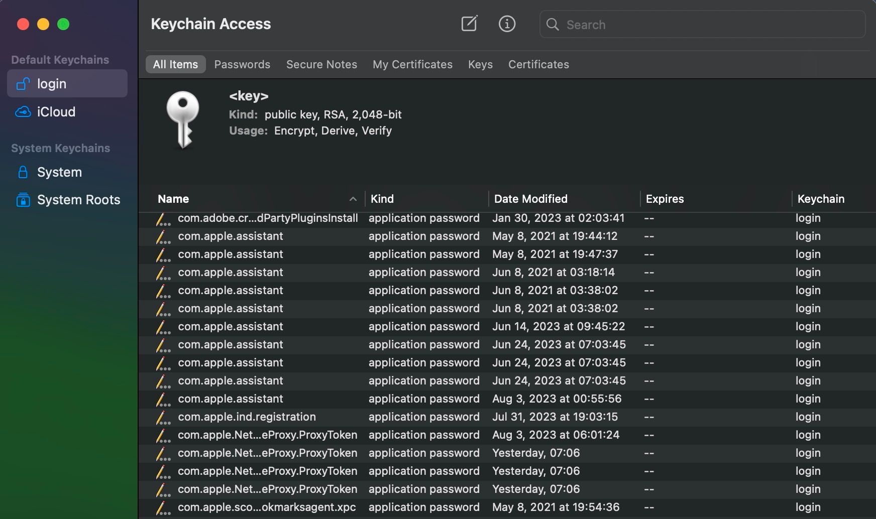This screenshot has width=876, height=519.
Task: Toggle Name column sort order arrow
Action: click(x=353, y=199)
